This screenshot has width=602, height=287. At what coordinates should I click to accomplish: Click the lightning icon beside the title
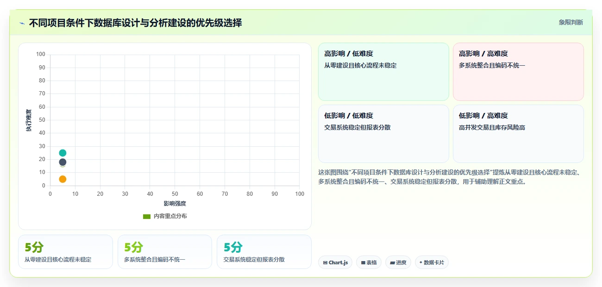(22, 23)
